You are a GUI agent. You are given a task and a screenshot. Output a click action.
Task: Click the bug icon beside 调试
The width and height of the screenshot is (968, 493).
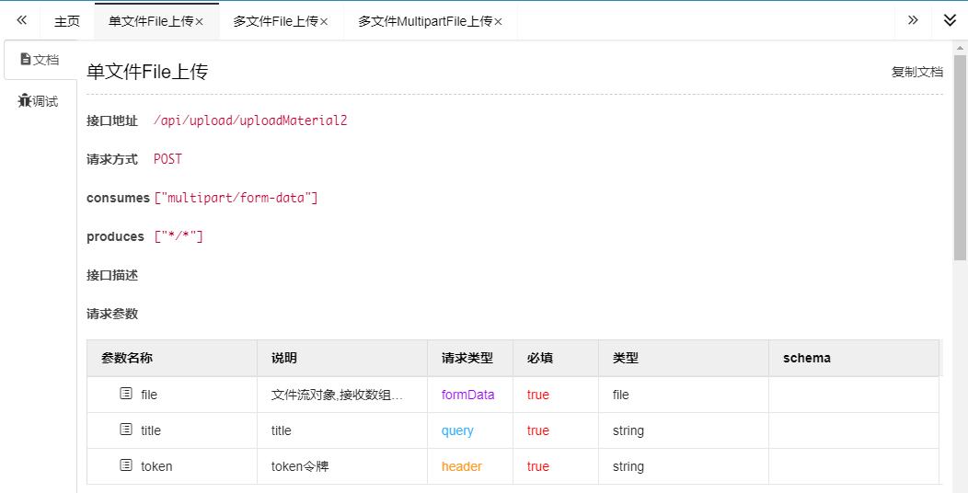point(25,101)
